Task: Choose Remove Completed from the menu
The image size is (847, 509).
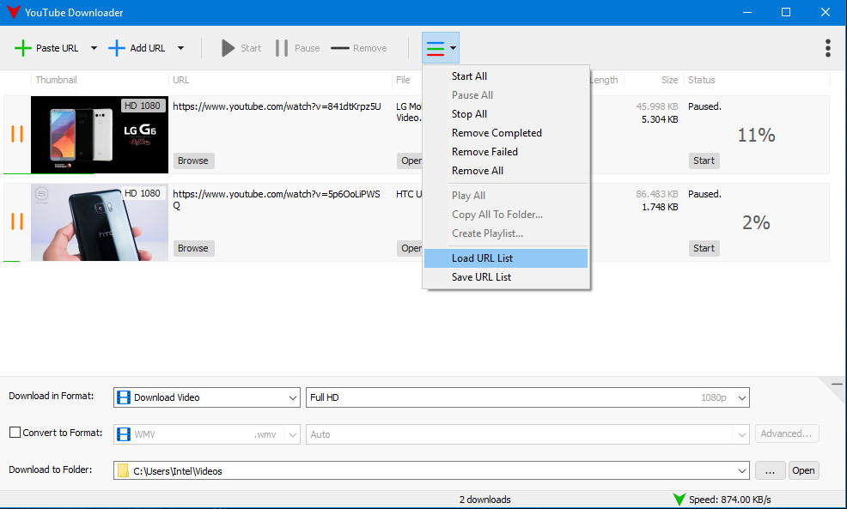Action: pyautogui.click(x=497, y=133)
